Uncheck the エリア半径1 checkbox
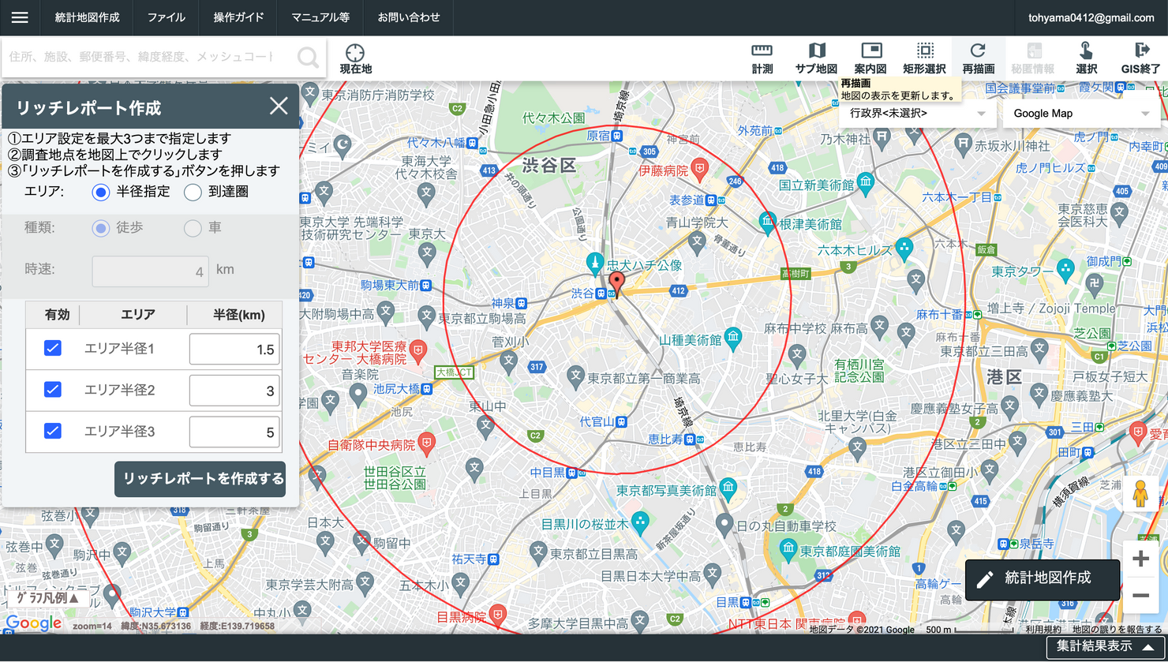1168x662 pixels. (x=53, y=348)
